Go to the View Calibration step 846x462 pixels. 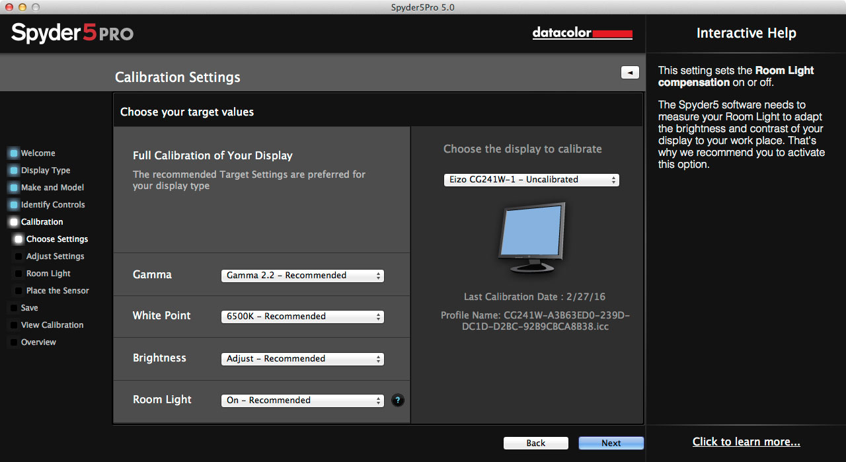click(52, 325)
